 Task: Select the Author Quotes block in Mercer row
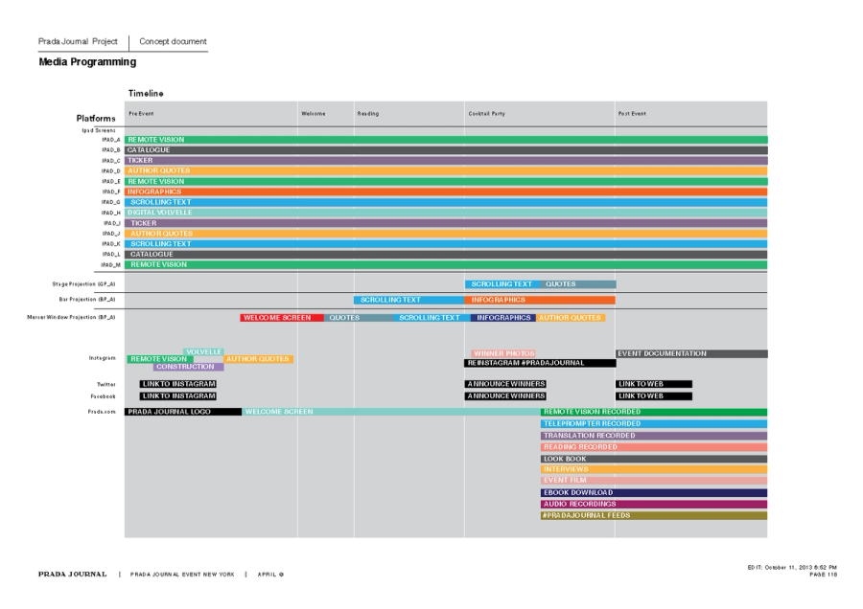(x=571, y=318)
